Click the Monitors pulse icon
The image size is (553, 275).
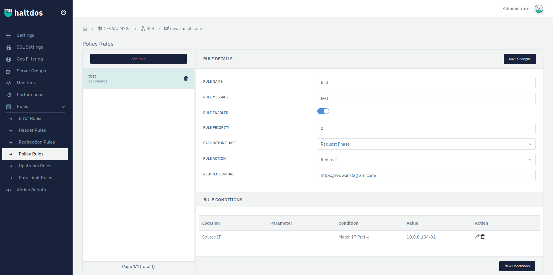click(9, 83)
